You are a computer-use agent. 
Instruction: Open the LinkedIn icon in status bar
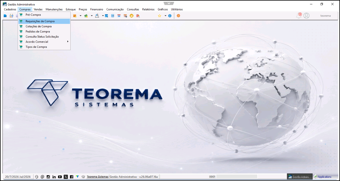[x=54, y=177]
